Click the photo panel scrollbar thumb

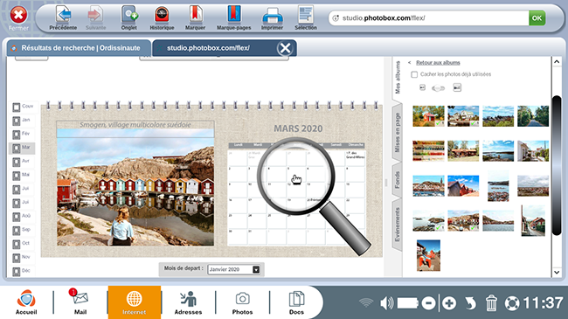tap(557, 165)
